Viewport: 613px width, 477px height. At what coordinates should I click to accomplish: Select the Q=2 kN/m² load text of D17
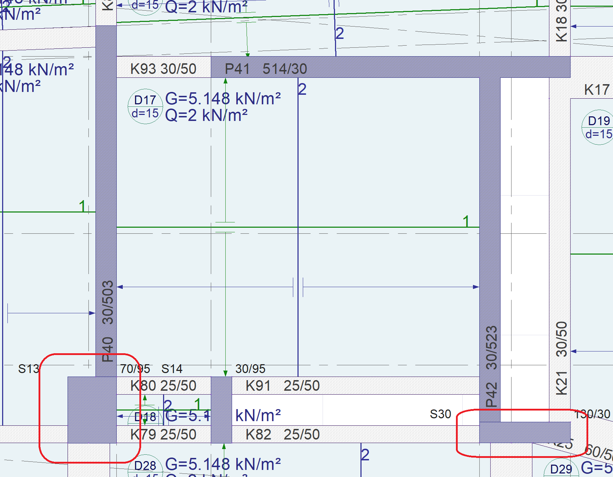206,115
